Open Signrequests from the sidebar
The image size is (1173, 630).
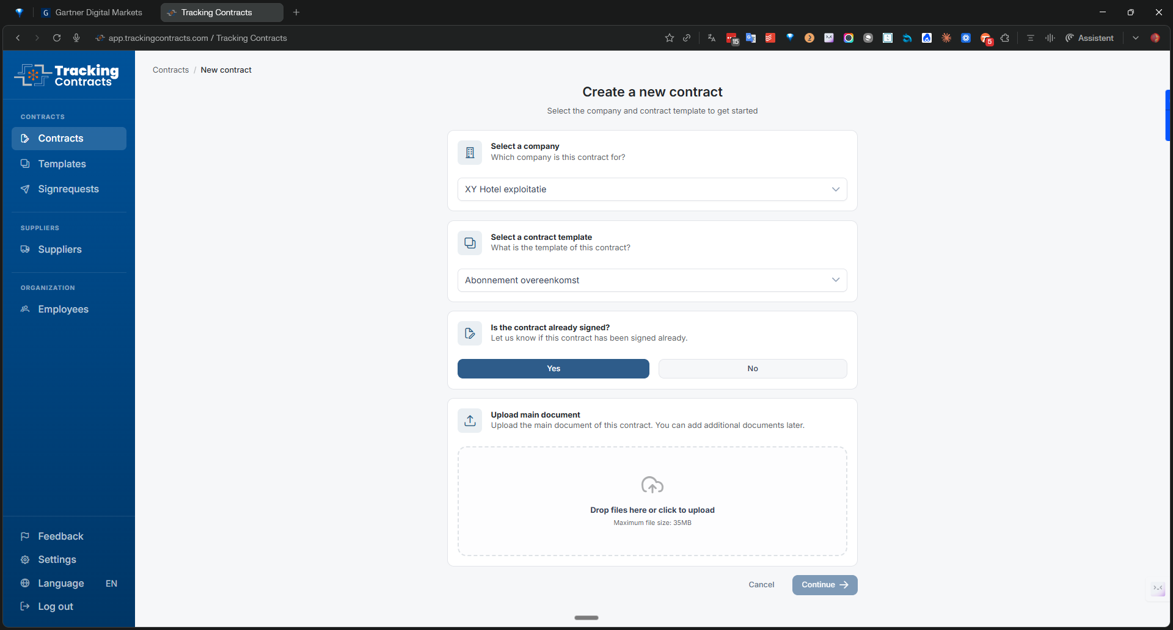pyautogui.click(x=69, y=189)
